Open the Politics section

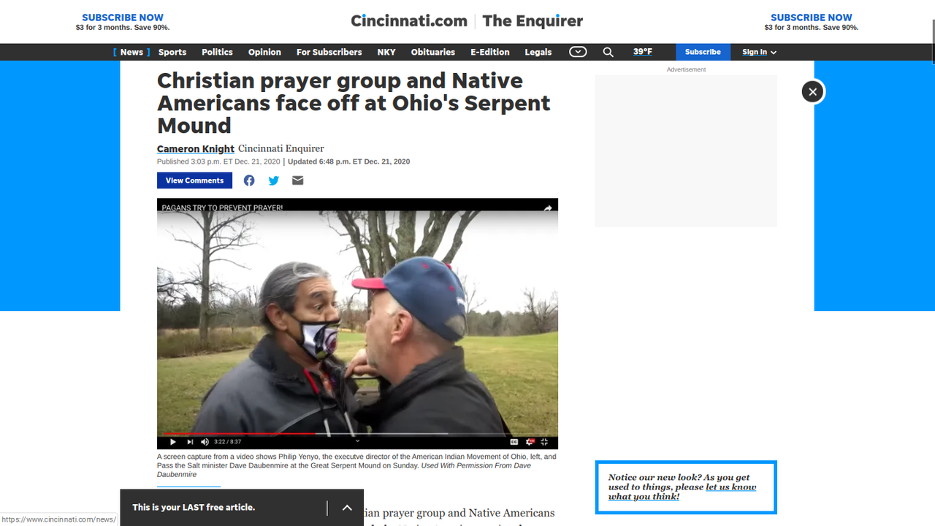click(217, 52)
